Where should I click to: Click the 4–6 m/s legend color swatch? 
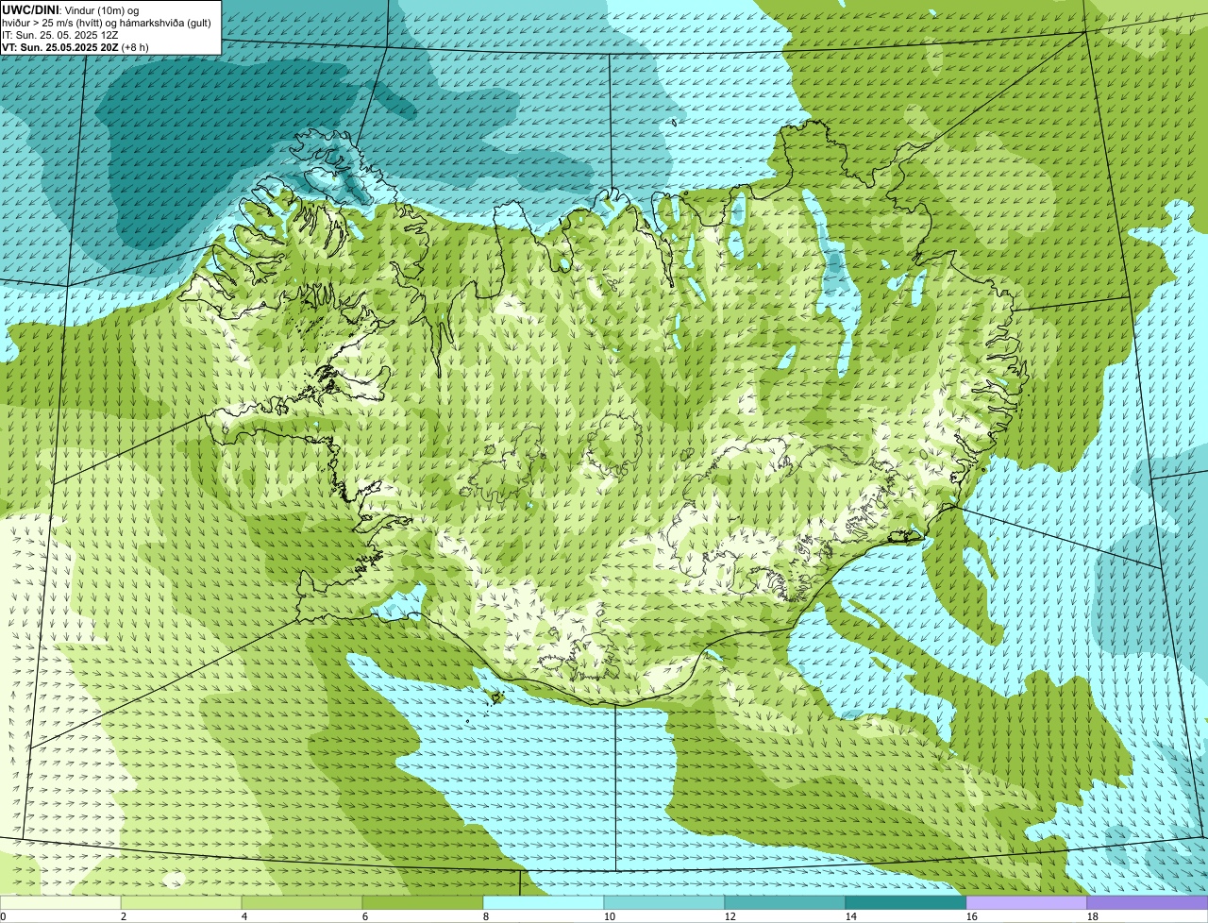click(x=302, y=902)
